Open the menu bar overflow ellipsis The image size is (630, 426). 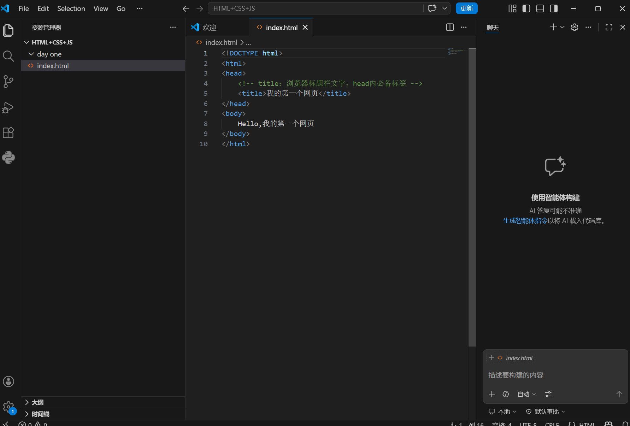[140, 8]
